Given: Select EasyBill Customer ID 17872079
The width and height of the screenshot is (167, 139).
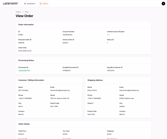Looking at the screenshot, I should click(x=110, y=71).
